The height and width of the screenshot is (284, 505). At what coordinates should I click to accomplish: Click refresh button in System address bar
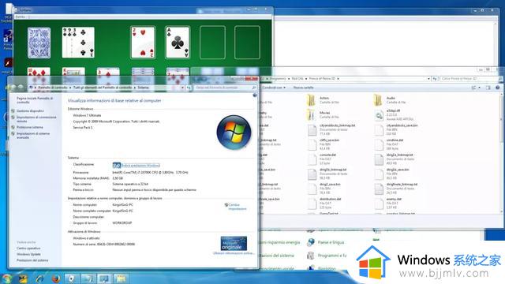[x=189, y=88]
